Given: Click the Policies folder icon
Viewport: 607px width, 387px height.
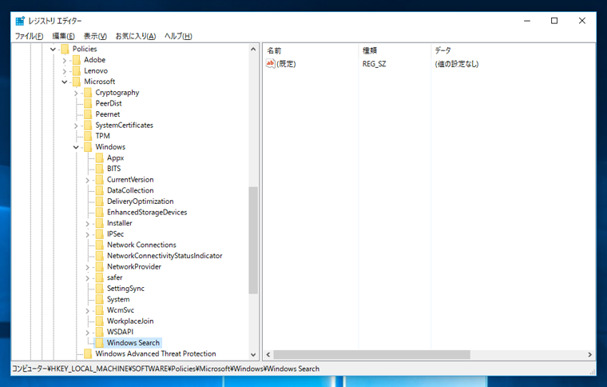Looking at the screenshot, I should [65, 49].
